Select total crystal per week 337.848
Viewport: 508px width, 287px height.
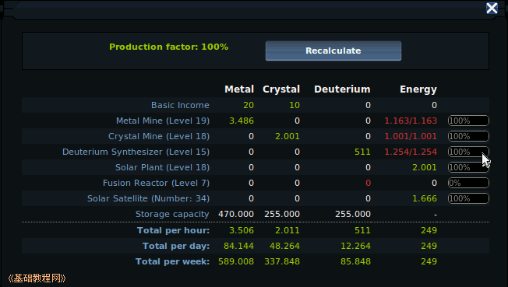(x=282, y=261)
